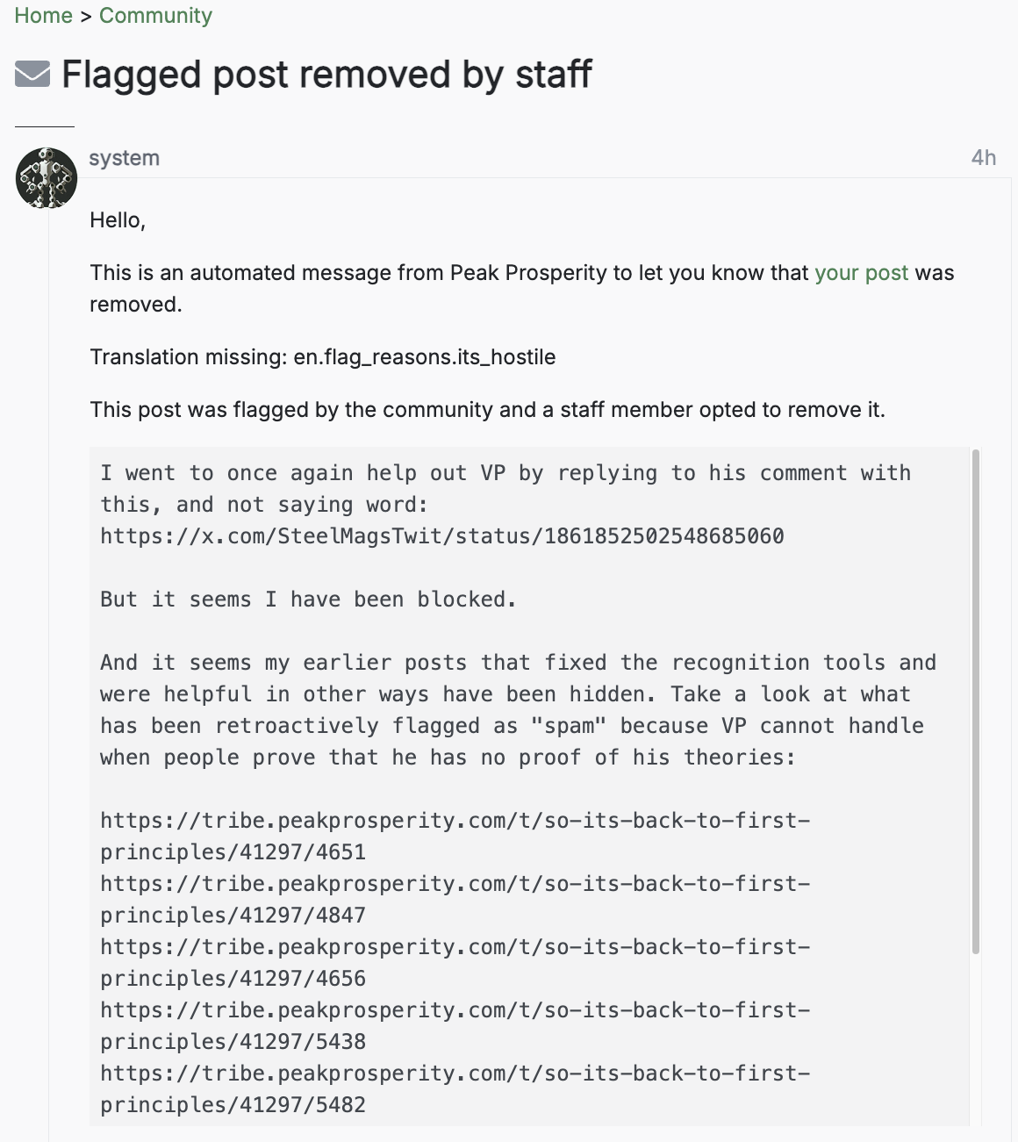This screenshot has width=1018, height=1142.
Task: Open the 'your post' link
Action: (x=861, y=273)
